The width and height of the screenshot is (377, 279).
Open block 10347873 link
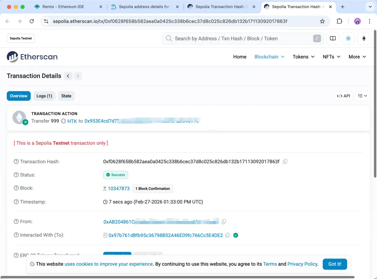coord(119,189)
